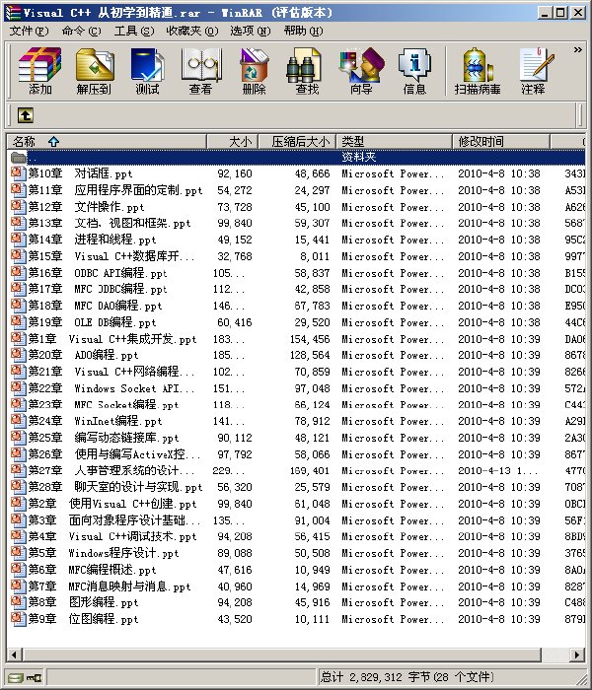Select file 第25章 编写动态链接库.ppt
The height and width of the screenshot is (690, 592).
click(x=104, y=438)
